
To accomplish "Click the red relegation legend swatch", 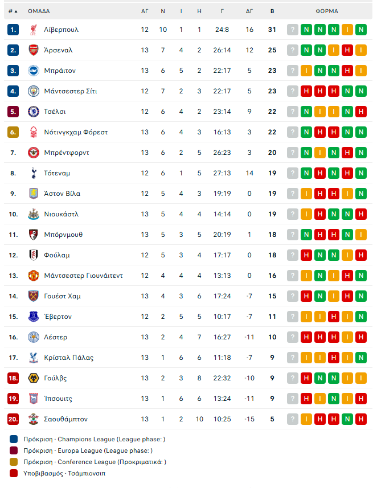I will [x=14, y=473].
